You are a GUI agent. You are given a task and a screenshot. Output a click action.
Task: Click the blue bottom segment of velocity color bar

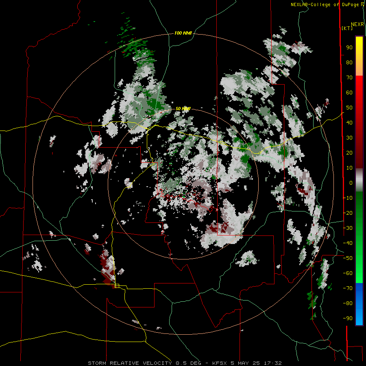pyautogui.click(x=359, y=304)
